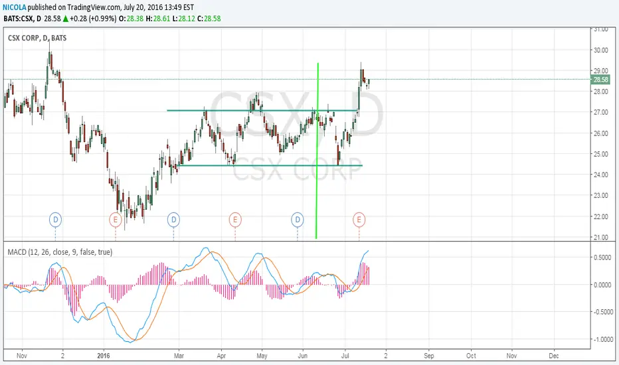
Task: Click the Oct label on time axis
Action: [x=471, y=356]
